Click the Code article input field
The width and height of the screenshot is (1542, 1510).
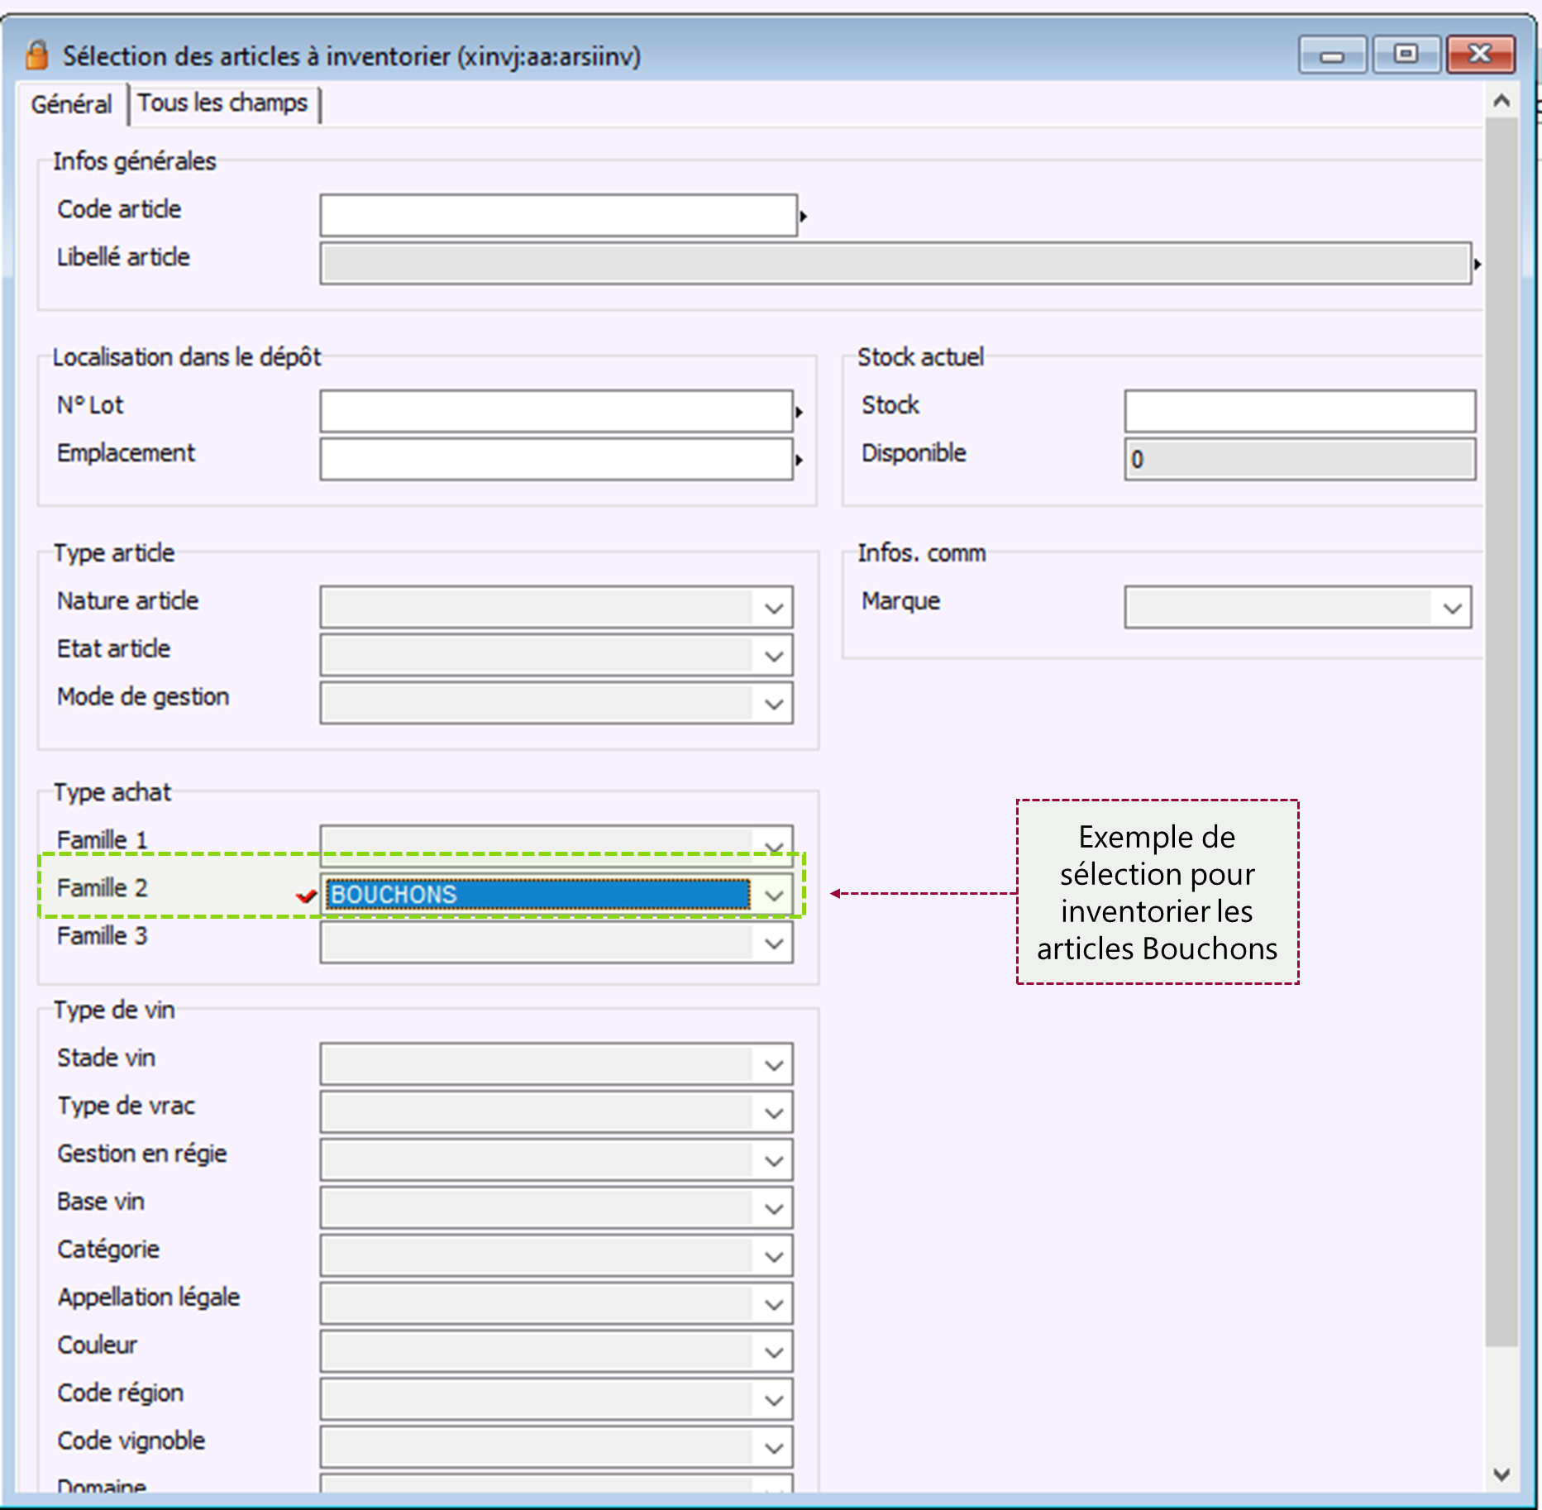558,216
